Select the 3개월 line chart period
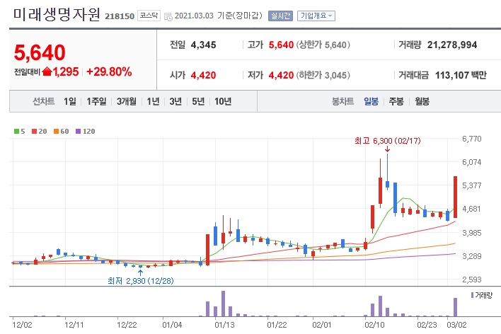 coord(126,102)
